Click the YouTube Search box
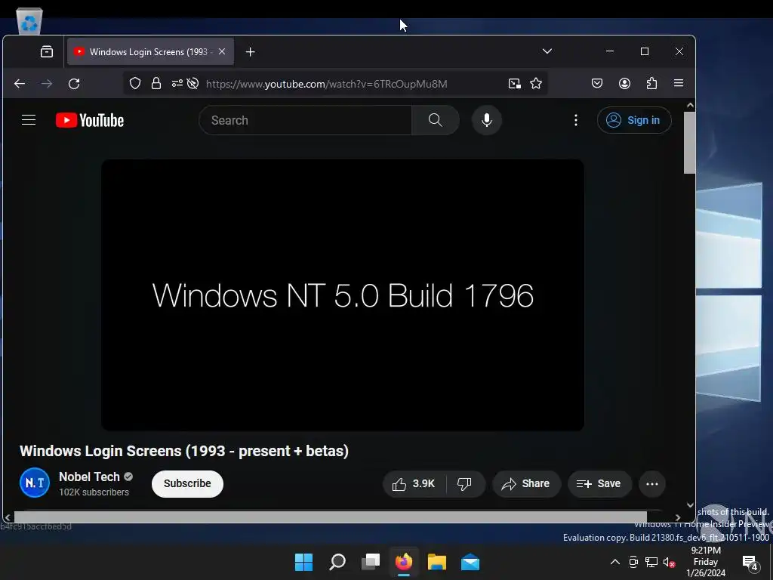The image size is (773, 580). click(305, 120)
